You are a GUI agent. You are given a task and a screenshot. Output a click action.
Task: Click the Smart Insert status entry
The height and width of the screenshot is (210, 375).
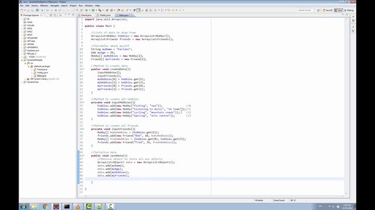[x=279, y=201]
